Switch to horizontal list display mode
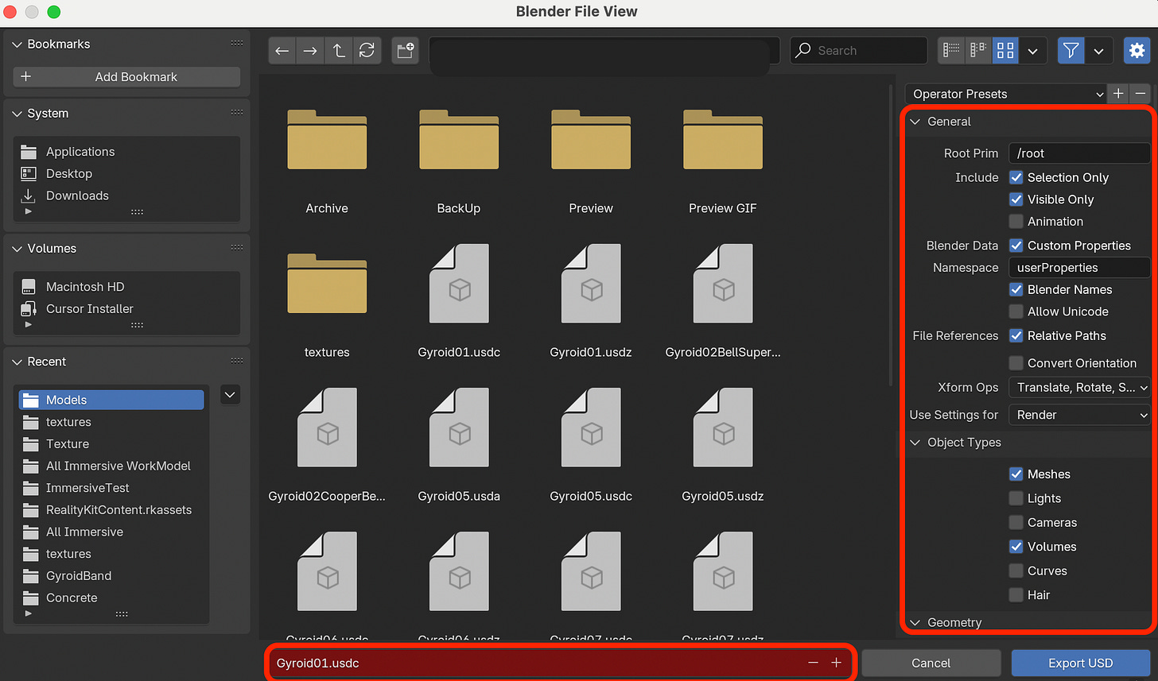This screenshot has height=681, width=1158. 977,50
